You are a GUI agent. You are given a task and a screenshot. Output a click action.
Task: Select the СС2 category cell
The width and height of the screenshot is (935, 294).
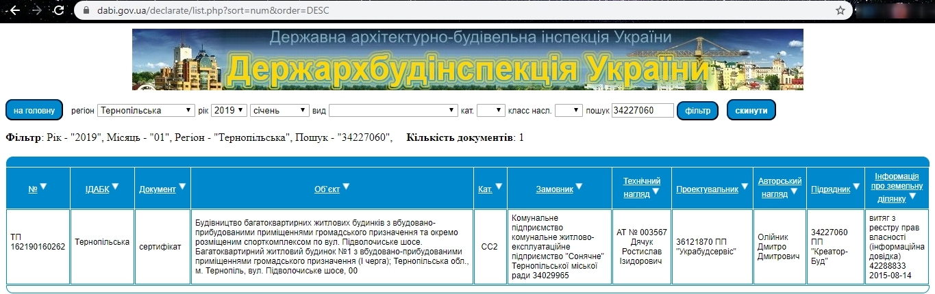[x=490, y=247]
